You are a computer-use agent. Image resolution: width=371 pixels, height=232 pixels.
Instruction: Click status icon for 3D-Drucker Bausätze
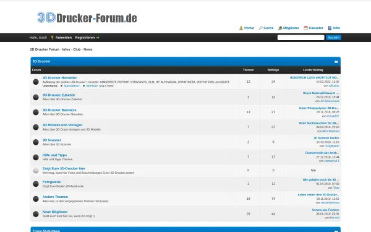(x=36, y=112)
